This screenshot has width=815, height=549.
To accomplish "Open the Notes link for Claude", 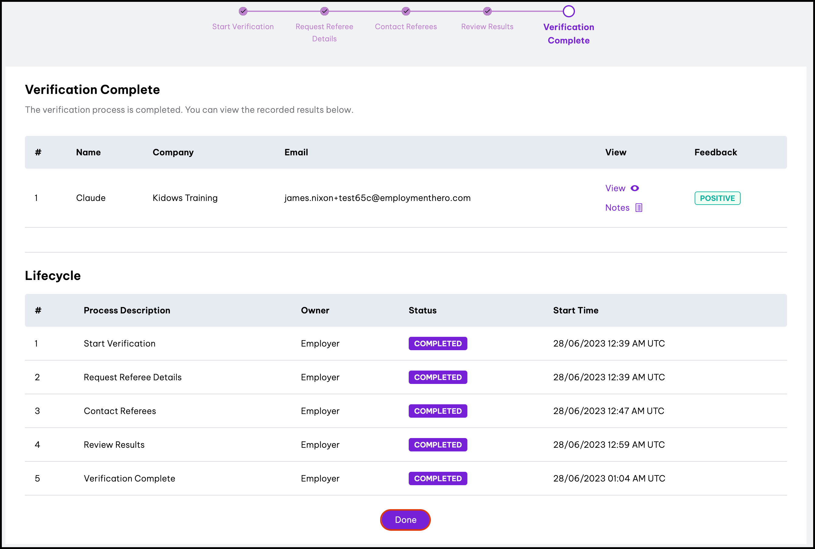I will pos(617,208).
